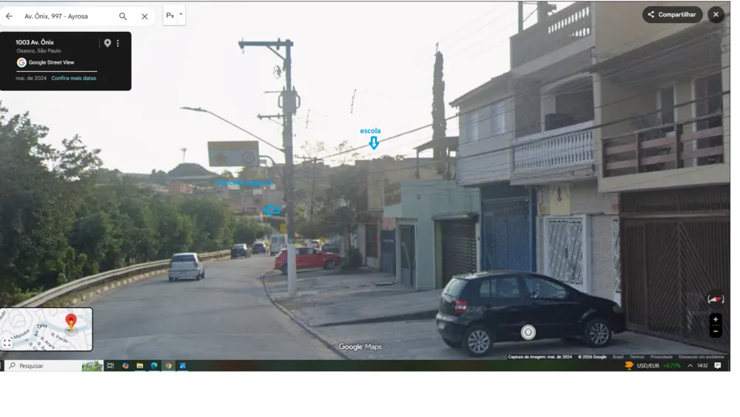Open the notification center icon
Viewport: 740px width, 417px height.
pyautogui.click(x=718, y=366)
